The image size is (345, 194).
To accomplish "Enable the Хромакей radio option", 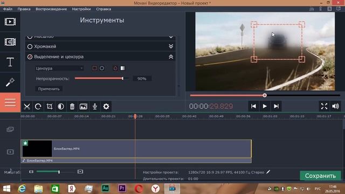I will pos(30,47).
